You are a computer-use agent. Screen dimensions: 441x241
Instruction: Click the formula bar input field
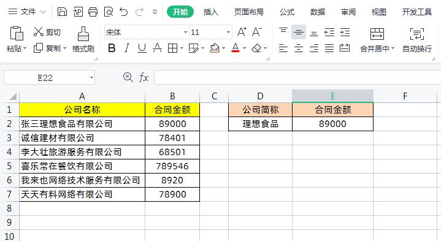click(x=297, y=77)
